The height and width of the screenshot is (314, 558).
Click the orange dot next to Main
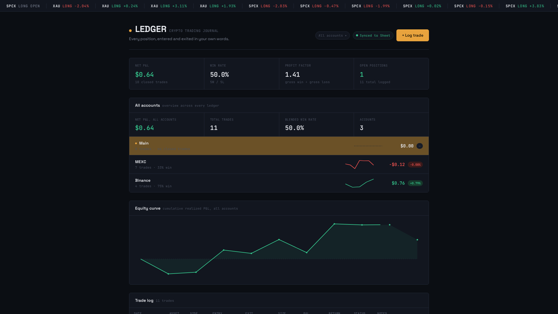pyautogui.click(x=136, y=143)
